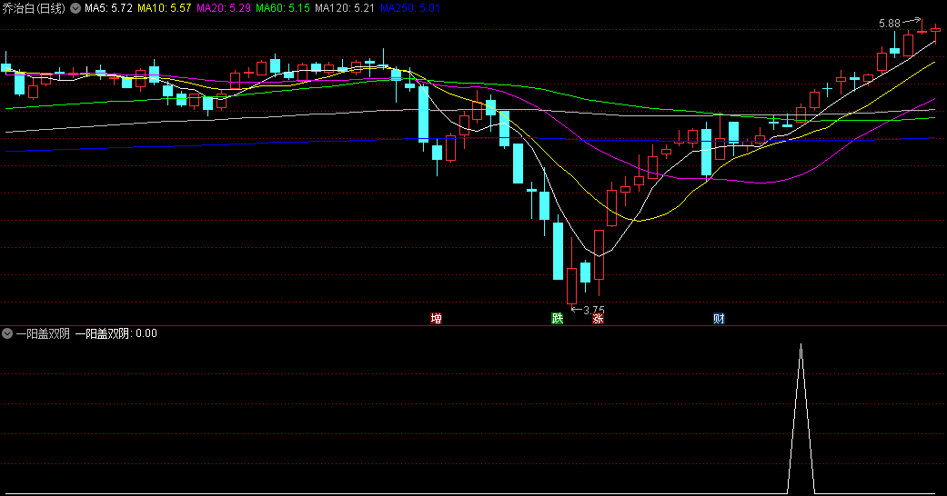Select the MA5: 5.72 label
Viewport: 947px width, 496px height.
point(109,8)
